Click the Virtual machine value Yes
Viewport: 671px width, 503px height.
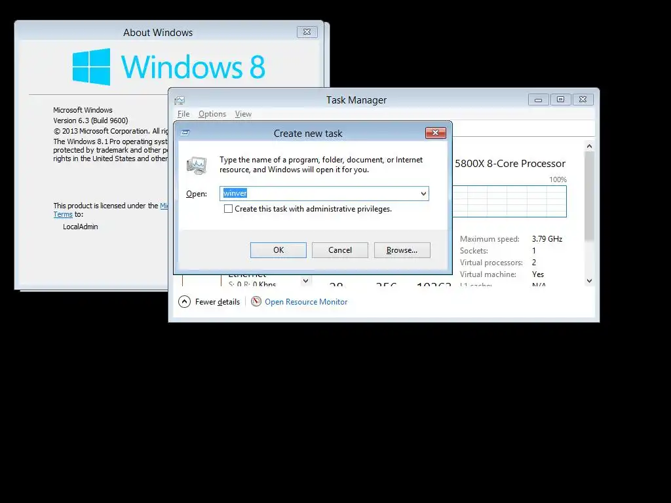[x=538, y=274]
